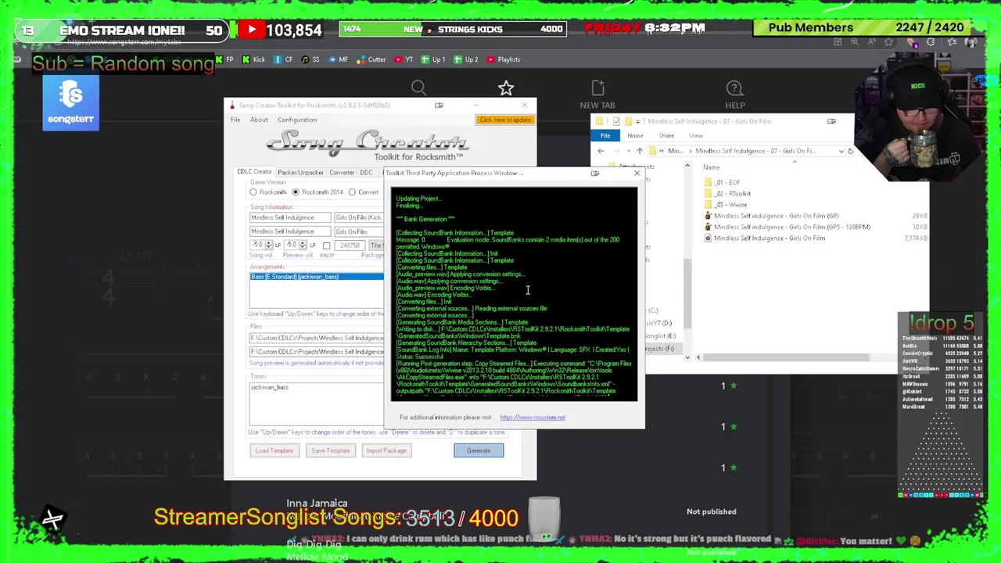1001x563 pixels.
Task: Open Explorer Share ribbon tab
Action: [666, 135]
